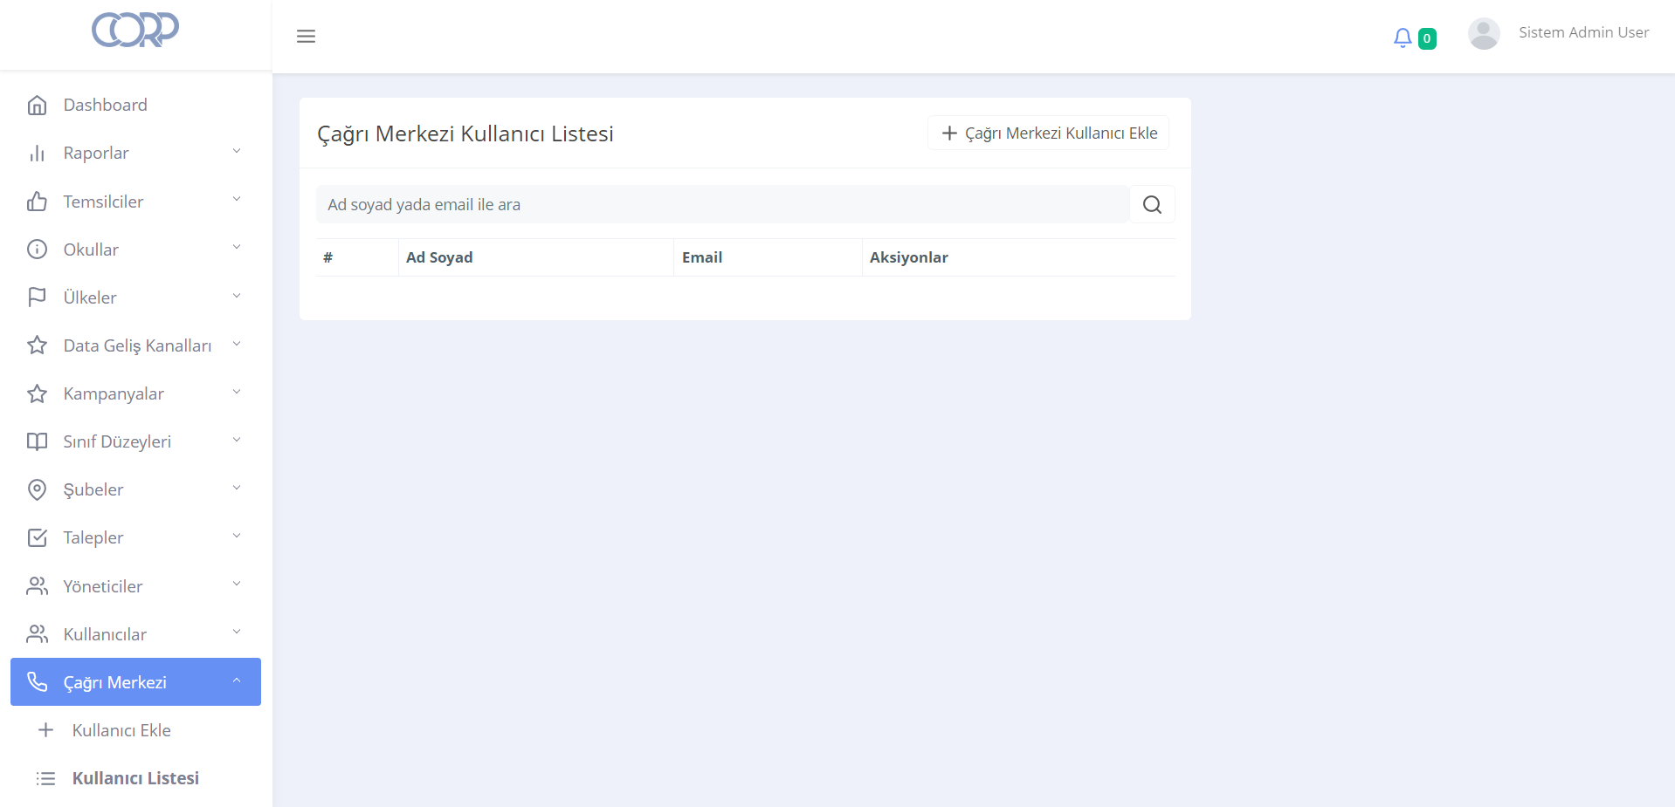Select Kullanıcı Listesi submenu item
Image resolution: width=1675 pixels, height=807 pixels.
coord(135,778)
